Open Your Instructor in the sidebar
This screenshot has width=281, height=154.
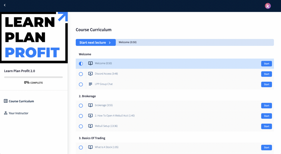tap(16, 113)
